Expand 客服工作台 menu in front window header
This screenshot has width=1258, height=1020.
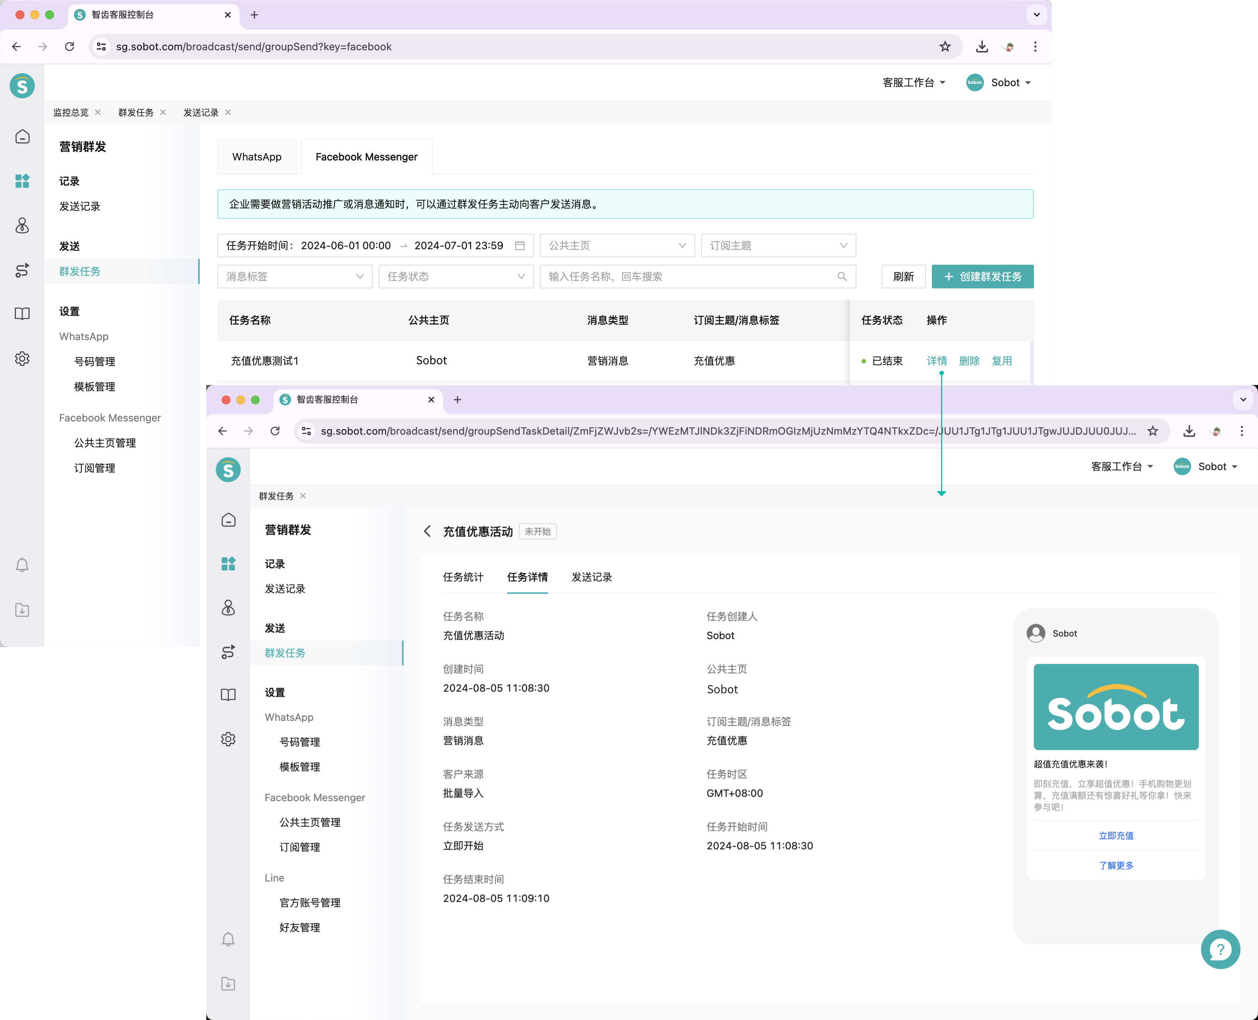click(1122, 466)
